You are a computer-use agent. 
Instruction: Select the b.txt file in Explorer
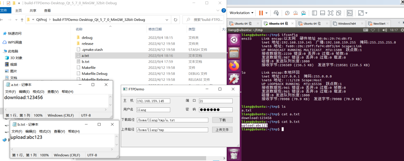click(86, 61)
